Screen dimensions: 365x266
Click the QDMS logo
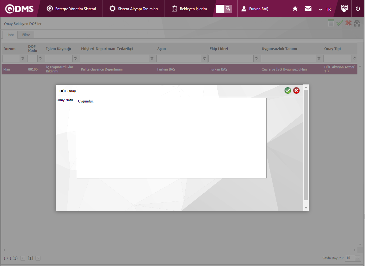coord(19,9)
